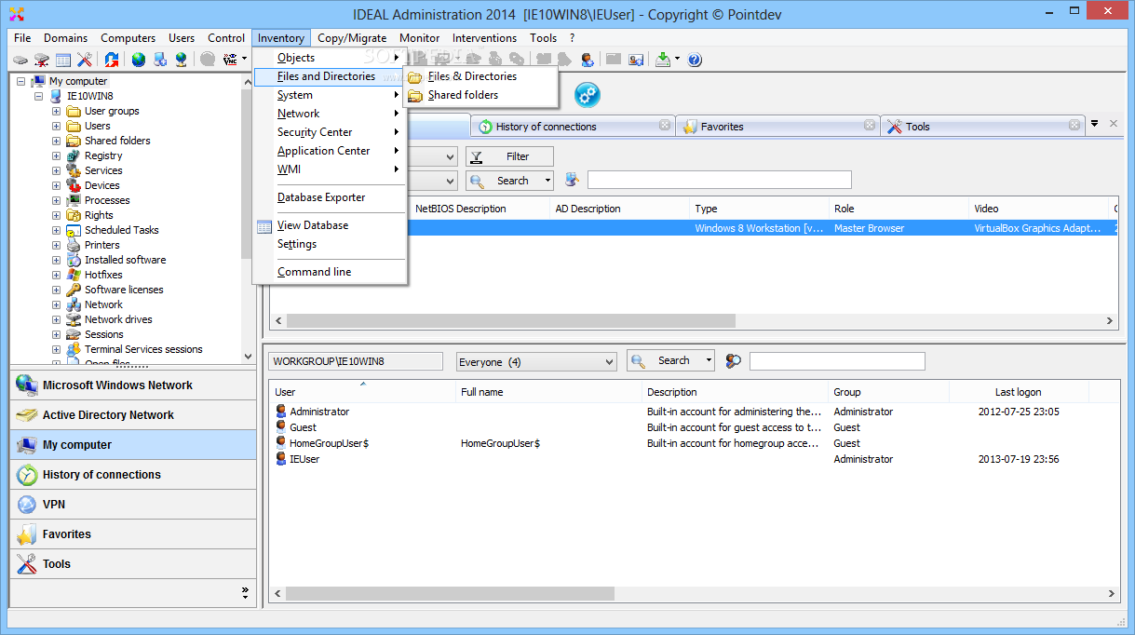Click the refresh arrows toolbar icon
This screenshot has width=1135, height=635.
coord(111,60)
